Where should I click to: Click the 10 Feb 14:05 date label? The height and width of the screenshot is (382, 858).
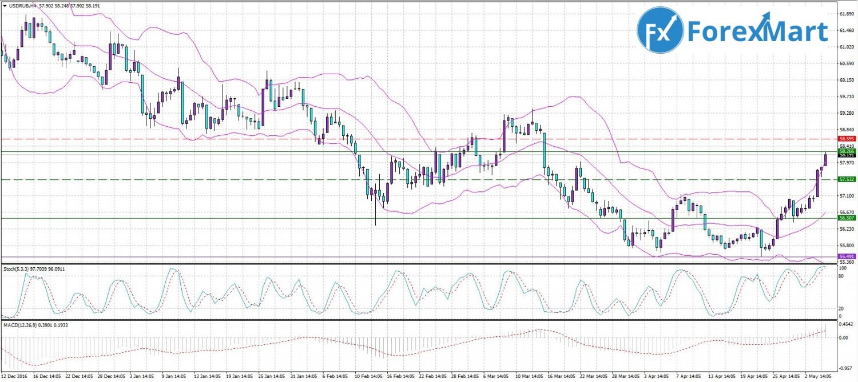[366, 377]
